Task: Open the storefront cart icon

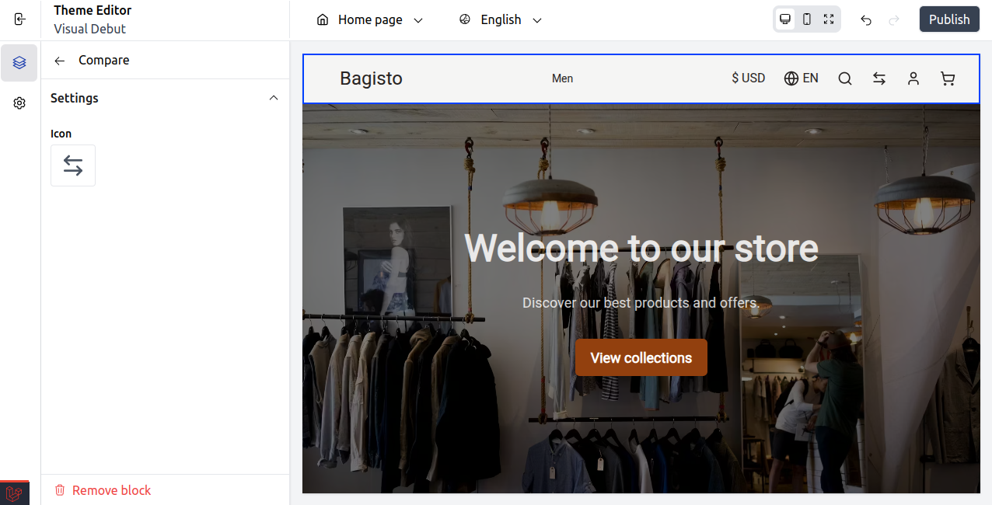Action: pyautogui.click(x=948, y=78)
